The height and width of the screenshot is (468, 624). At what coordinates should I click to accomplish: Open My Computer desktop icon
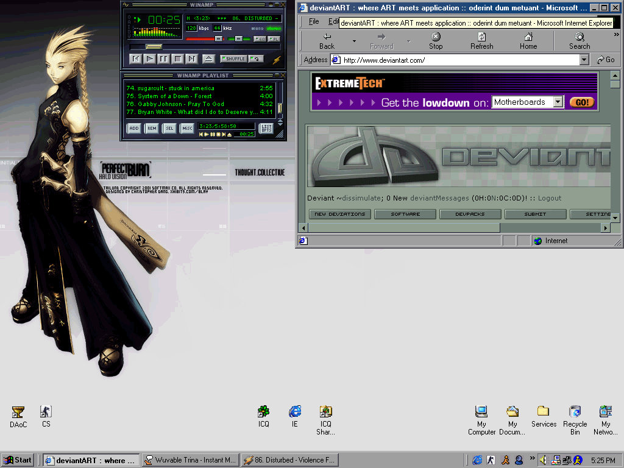(x=481, y=420)
